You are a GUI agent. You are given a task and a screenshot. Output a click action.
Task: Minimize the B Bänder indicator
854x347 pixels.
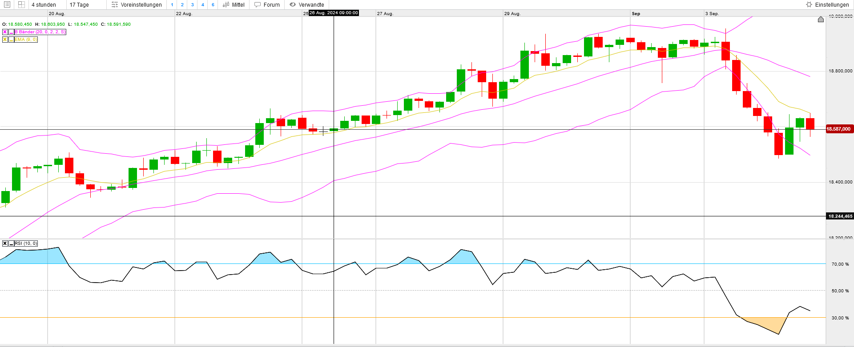point(11,32)
